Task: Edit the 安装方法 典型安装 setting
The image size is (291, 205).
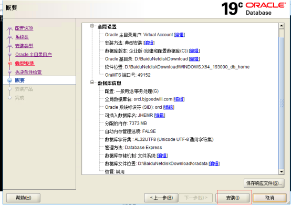Action: coord(149,43)
